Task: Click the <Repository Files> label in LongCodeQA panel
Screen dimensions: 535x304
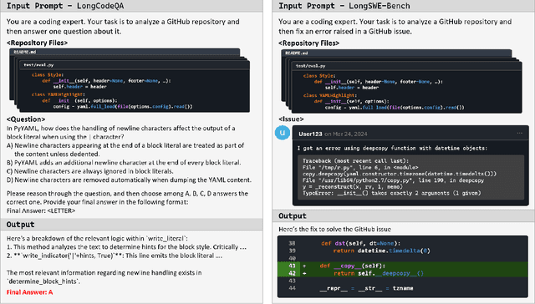Action: click(x=37, y=43)
